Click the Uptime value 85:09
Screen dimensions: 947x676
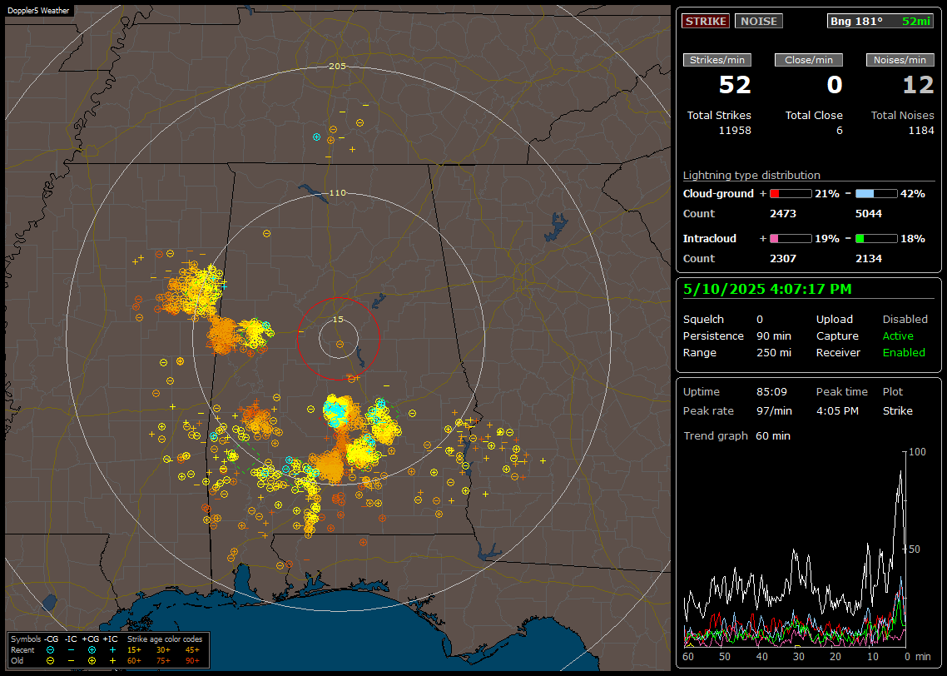771,392
